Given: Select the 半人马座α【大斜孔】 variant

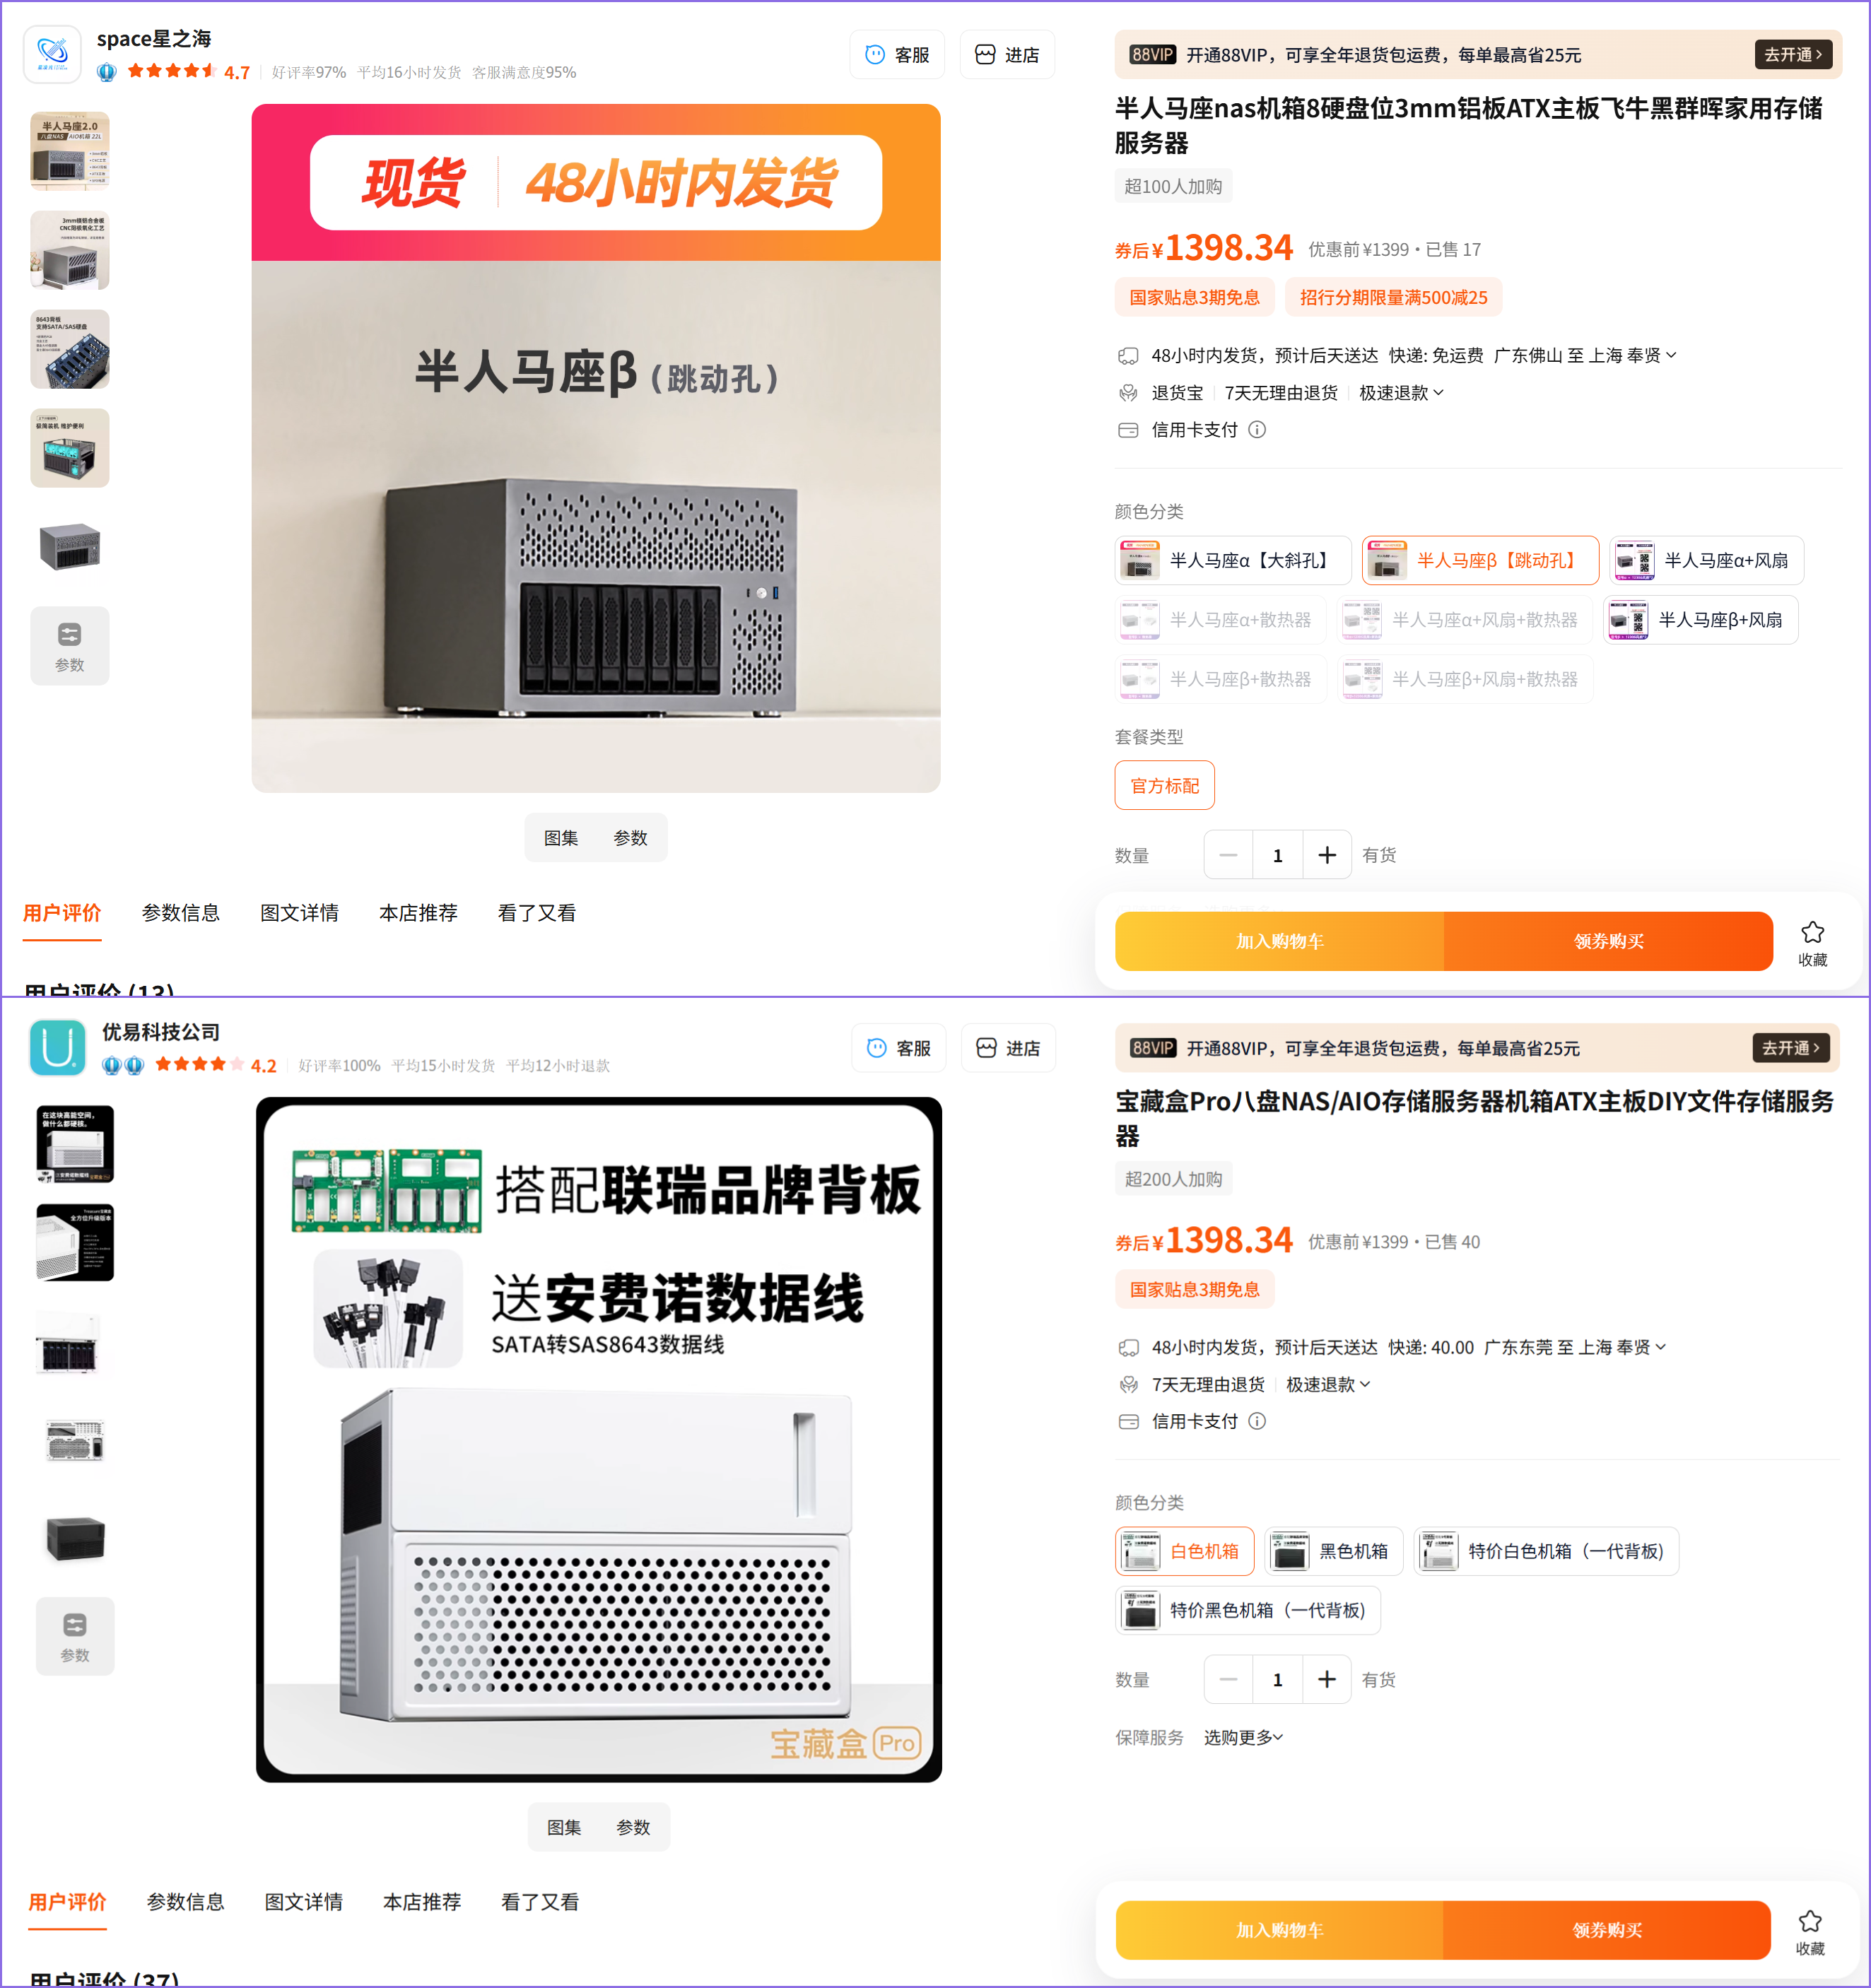Looking at the screenshot, I should pyautogui.click(x=1233, y=560).
